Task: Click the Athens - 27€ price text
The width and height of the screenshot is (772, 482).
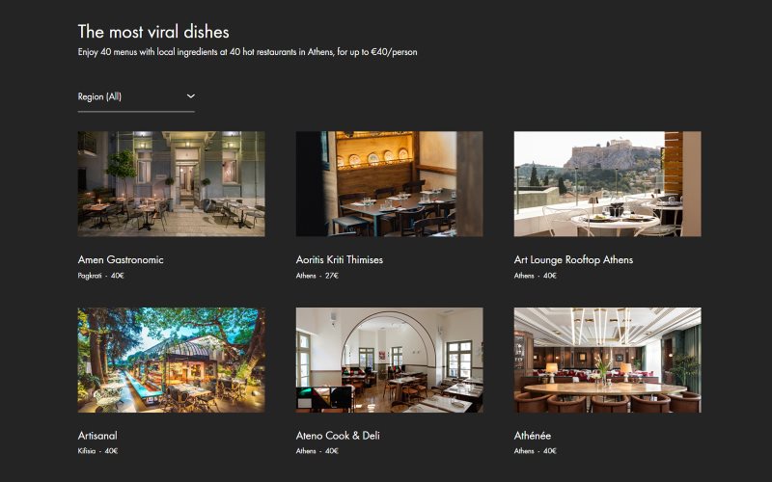Action: (317, 276)
